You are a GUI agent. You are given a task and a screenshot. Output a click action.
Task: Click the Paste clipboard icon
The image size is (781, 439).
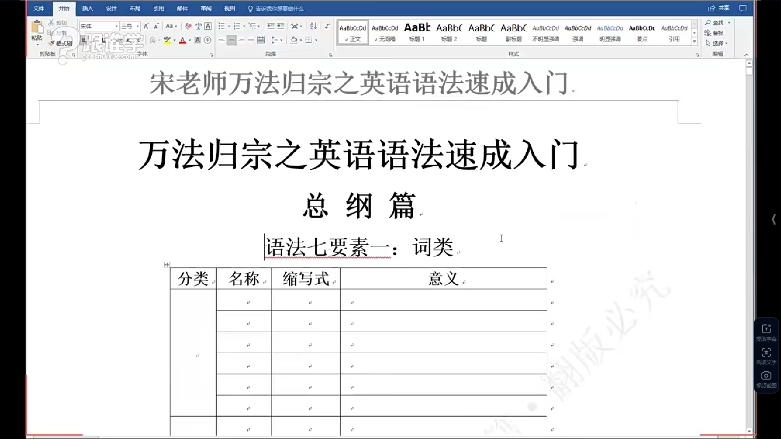tap(37, 28)
